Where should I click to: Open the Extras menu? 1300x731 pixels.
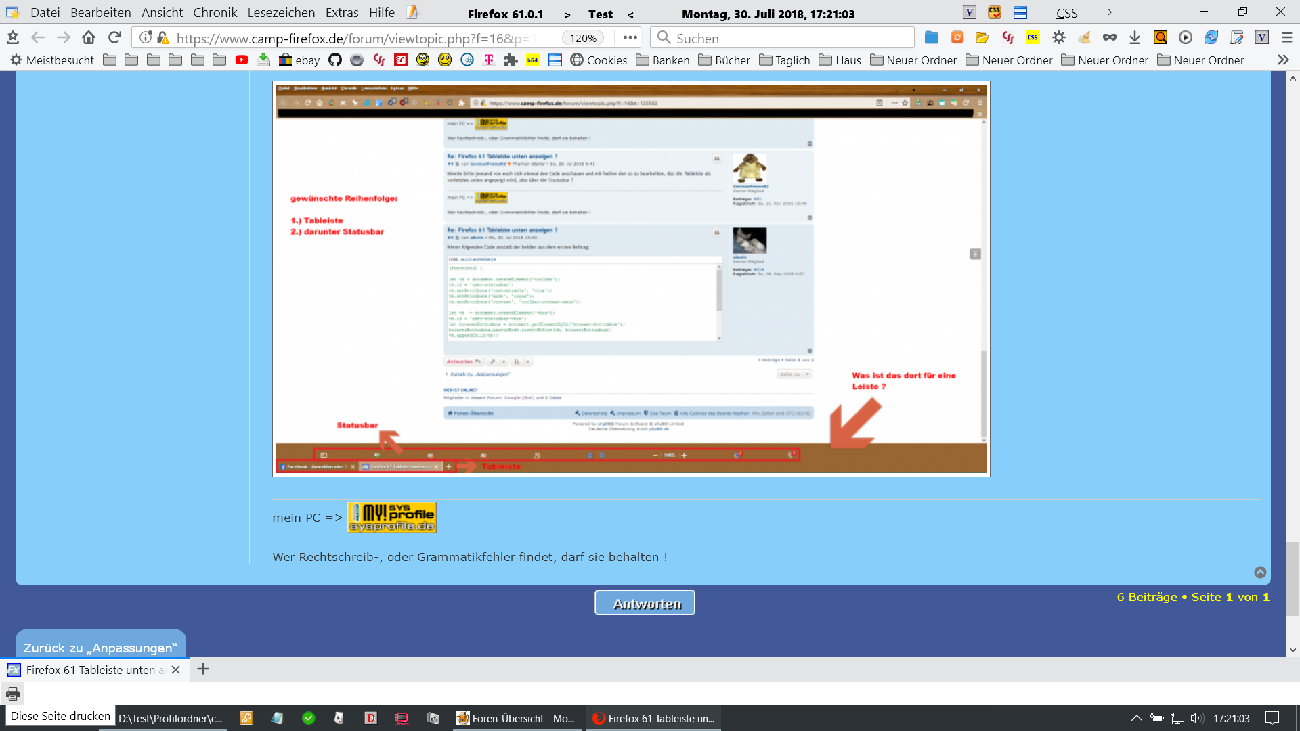342,13
